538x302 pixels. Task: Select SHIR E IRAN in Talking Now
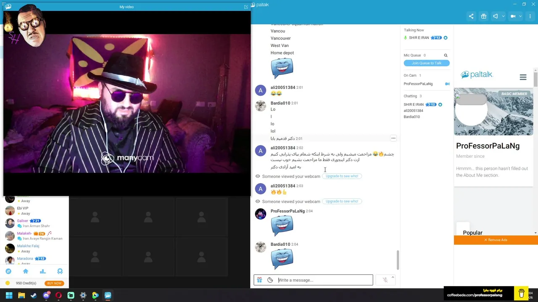click(419, 38)
